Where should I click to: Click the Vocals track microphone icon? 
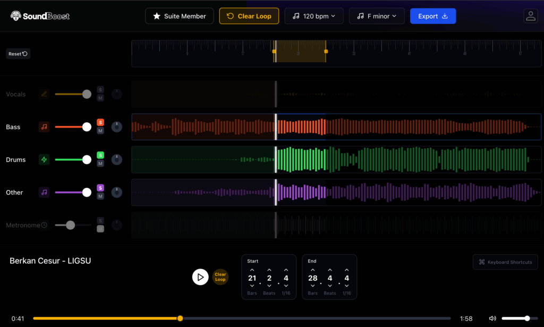click(44, 94)
